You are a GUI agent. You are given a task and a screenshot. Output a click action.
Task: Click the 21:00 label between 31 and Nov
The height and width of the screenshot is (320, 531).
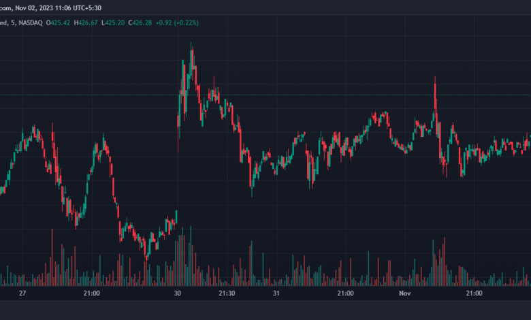point(345,293)
